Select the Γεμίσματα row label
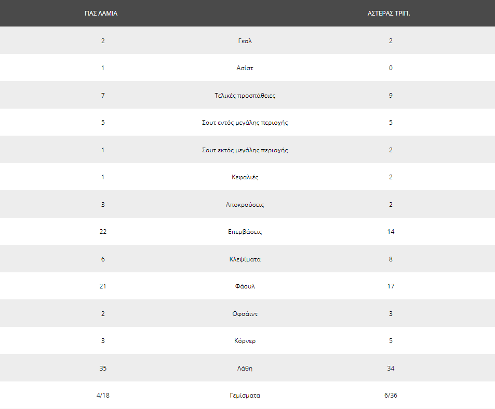 coord(245,395)
